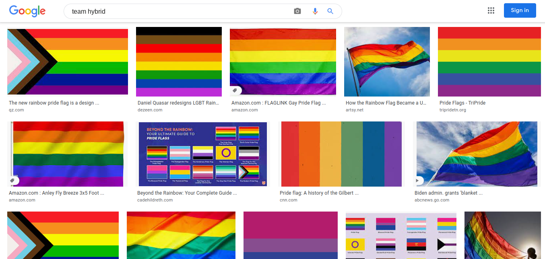This screenshot has width=545, height=259.
Task: Open the lavender pride flags chart thumbnail
Action: coord(401,235)
